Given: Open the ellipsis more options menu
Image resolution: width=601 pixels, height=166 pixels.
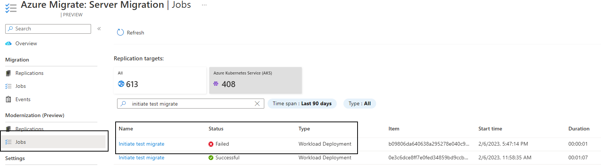Looking at the screenshot, I should click(204, 5).
